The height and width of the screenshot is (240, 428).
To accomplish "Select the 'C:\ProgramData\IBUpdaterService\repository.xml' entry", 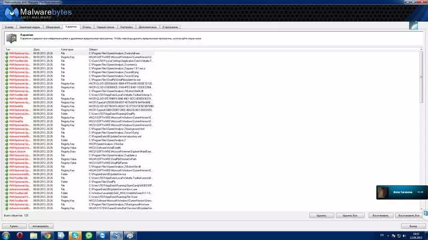I will pos(115,137).
